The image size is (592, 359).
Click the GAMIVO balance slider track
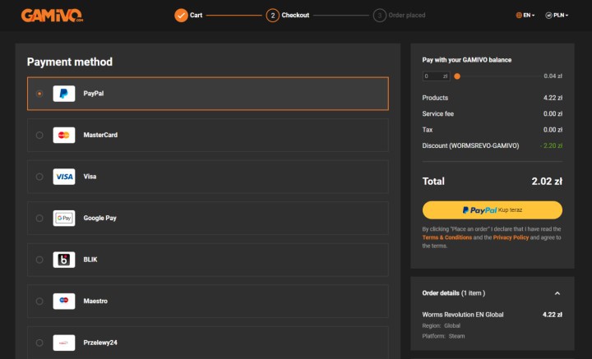click(x=498, y=76)
